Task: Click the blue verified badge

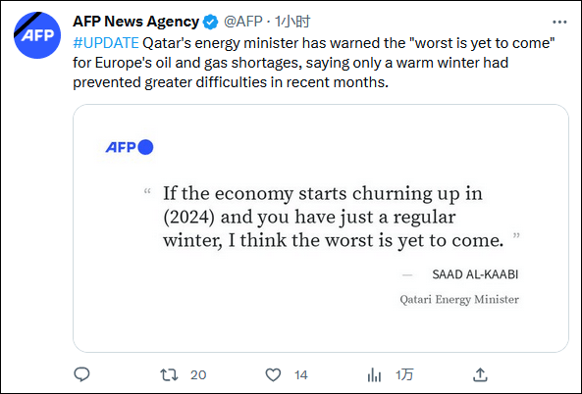Action: [x=210, y=22]
